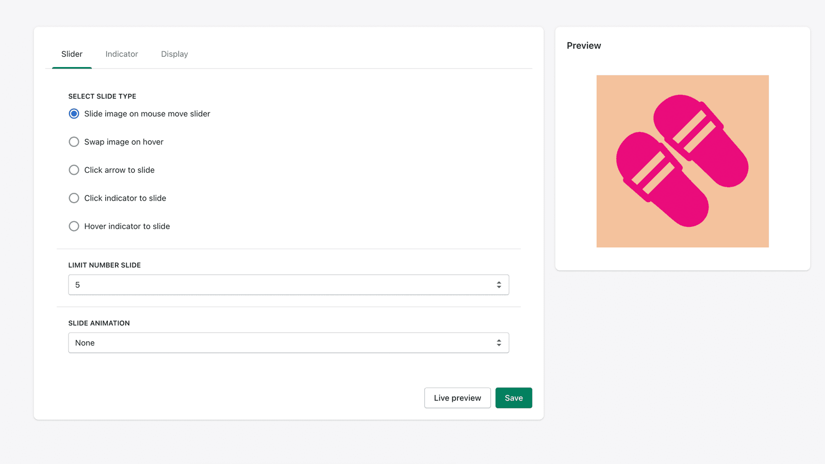Image resolution: width=825 pixels, height=464 pixels.
Task: Click the LIMIT NUMBER SLIDE label
Action: 104,265
